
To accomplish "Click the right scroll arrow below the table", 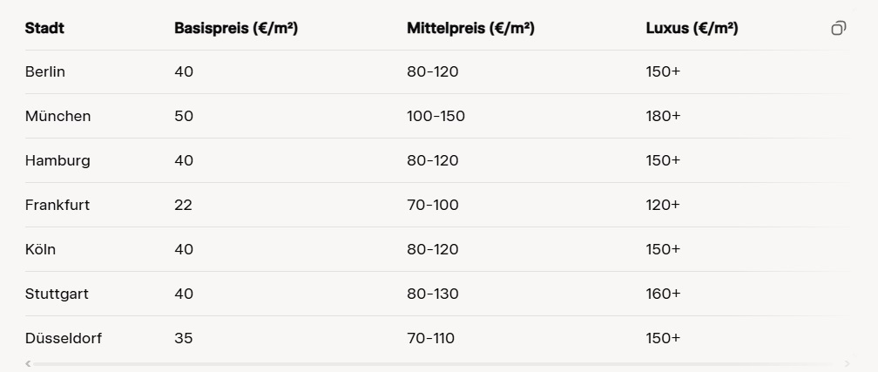I will click(x=848, y=363).
